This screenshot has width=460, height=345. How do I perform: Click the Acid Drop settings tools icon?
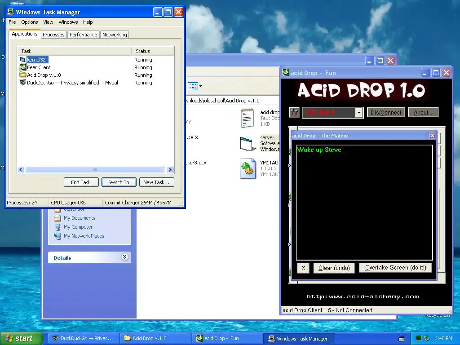click(294, 112)
